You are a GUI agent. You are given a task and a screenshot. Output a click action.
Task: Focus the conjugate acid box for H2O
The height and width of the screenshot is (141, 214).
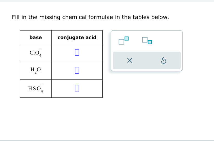click(77, 70)
